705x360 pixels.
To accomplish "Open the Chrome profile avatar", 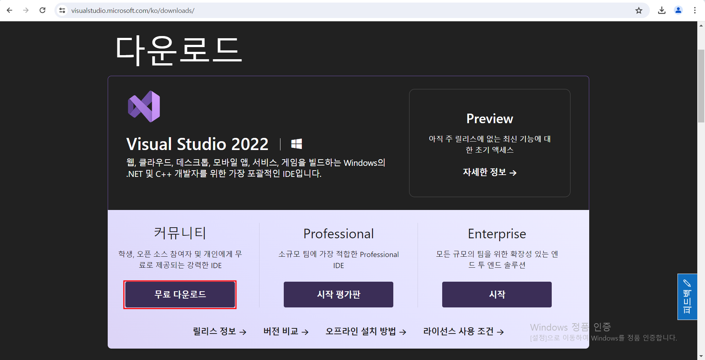I will pos(678,10).
